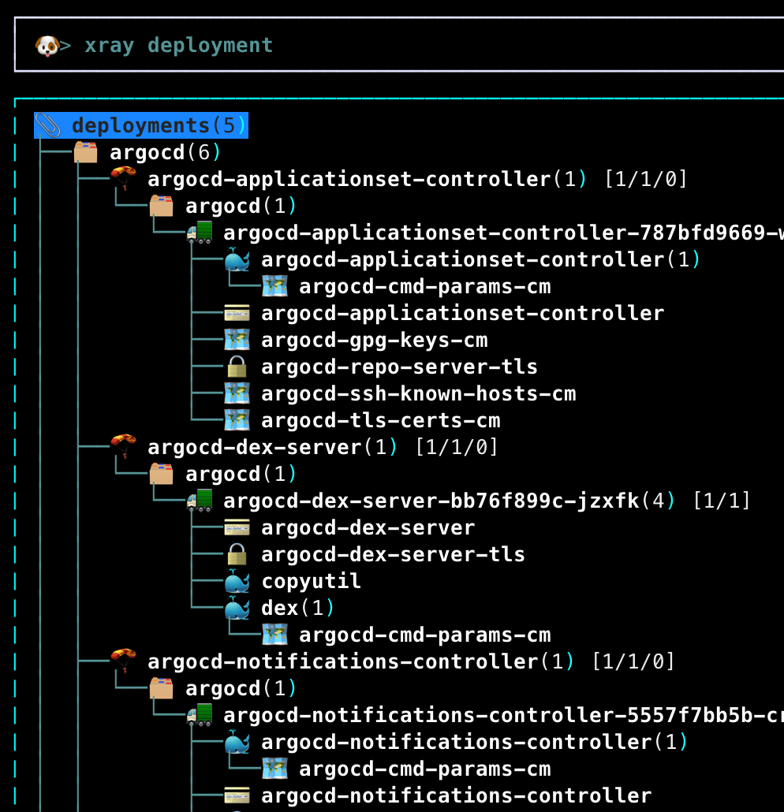Click card icon for argocd-applicationset-controller service account
784x812 pixels.
pyautogui.click(x=237, y=313)
